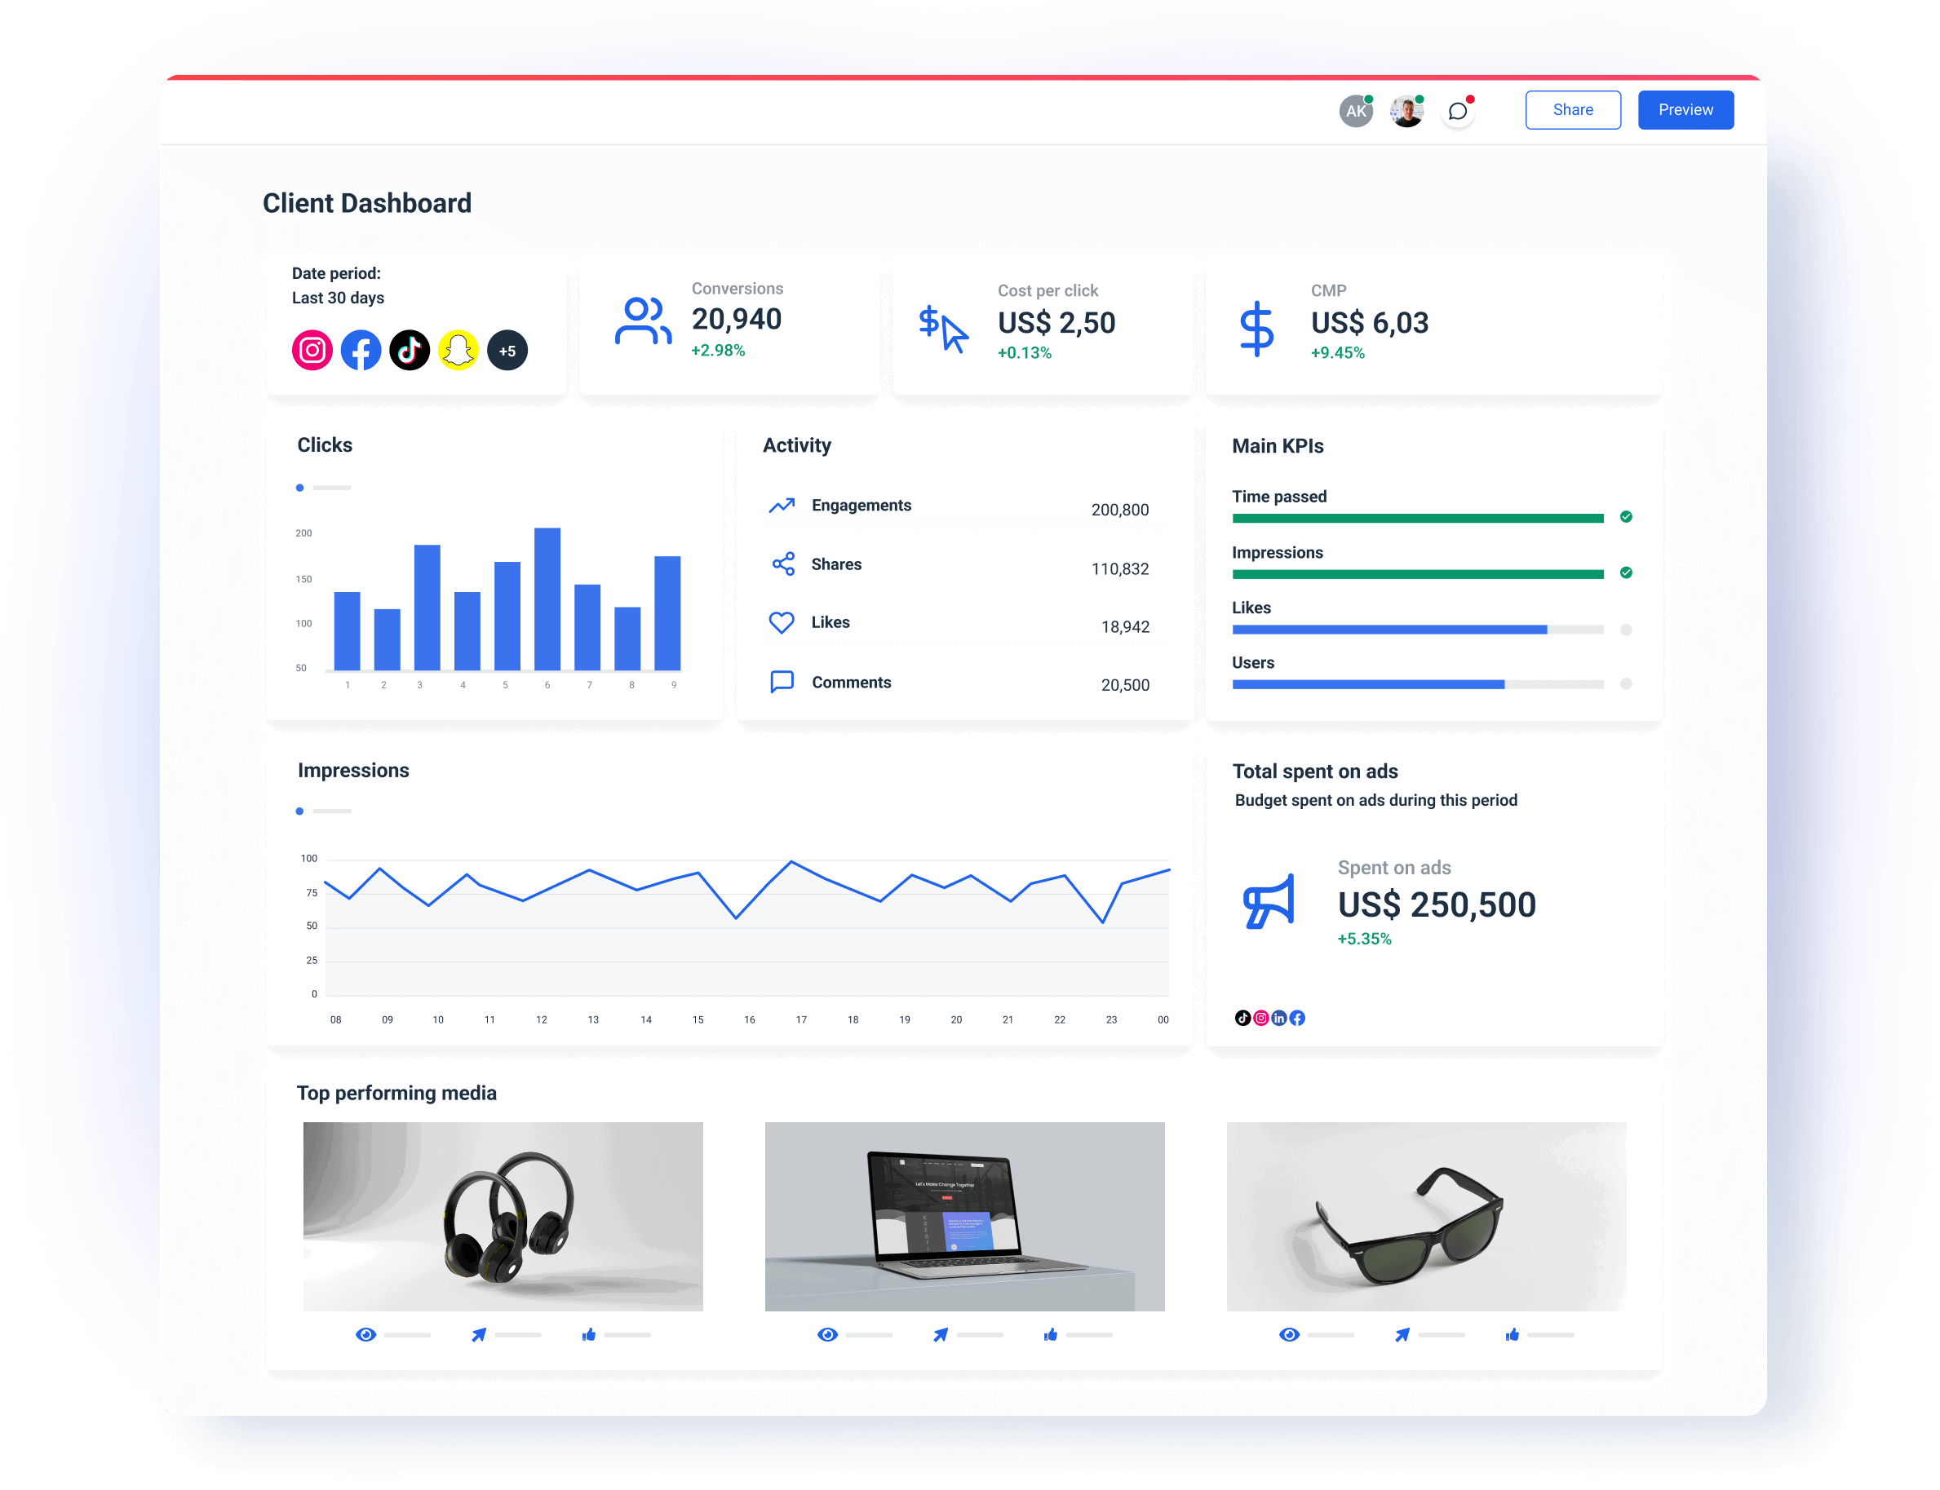Toggle the thumbs-up under the sunglasses image
Viewport: 1940px width, 1490px height.
pos(1512,1334)
